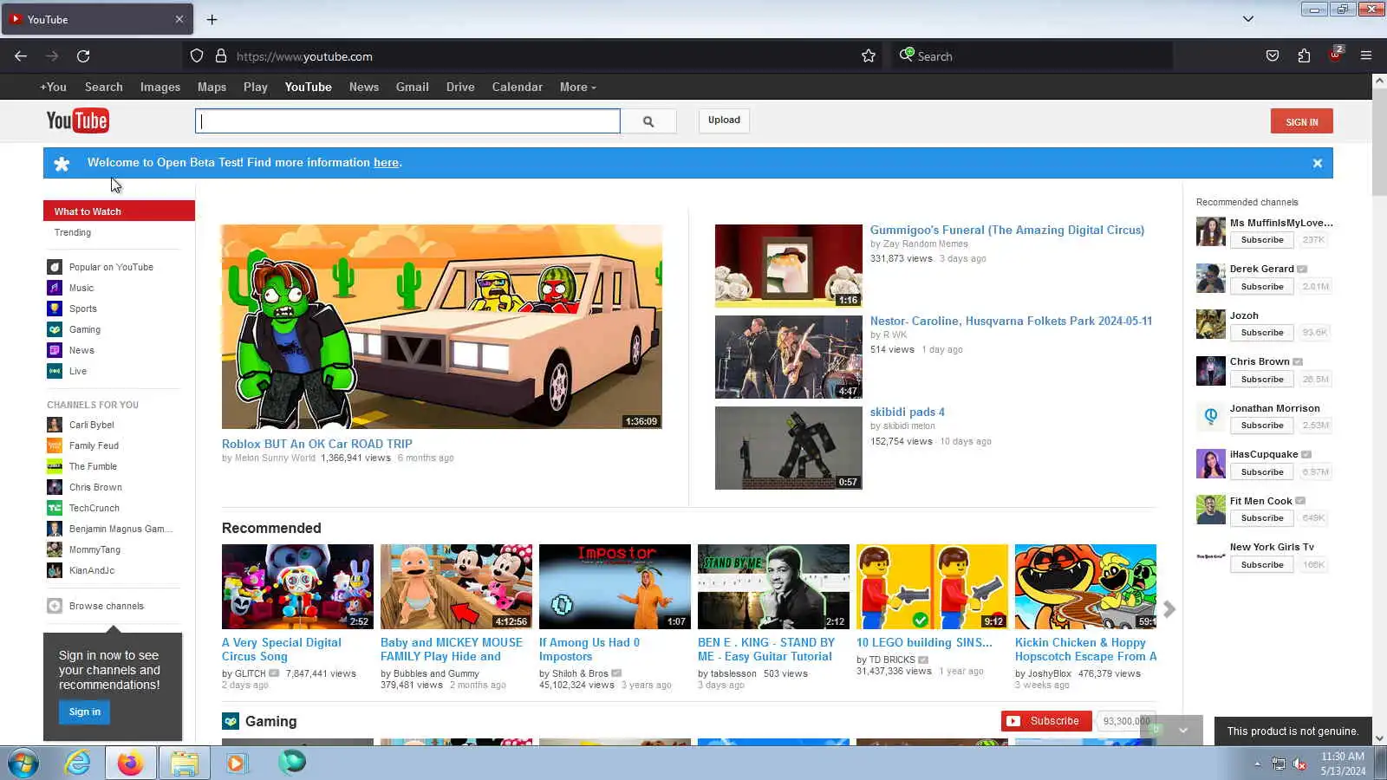The height and width of the screenshot is (780, 1387).
Task: Click Carli Bybel channel avatar
Action: [x=55, y=425]
